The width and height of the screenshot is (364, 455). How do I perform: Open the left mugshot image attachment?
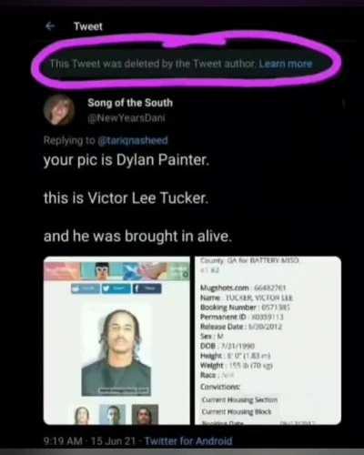click(116, 340)
